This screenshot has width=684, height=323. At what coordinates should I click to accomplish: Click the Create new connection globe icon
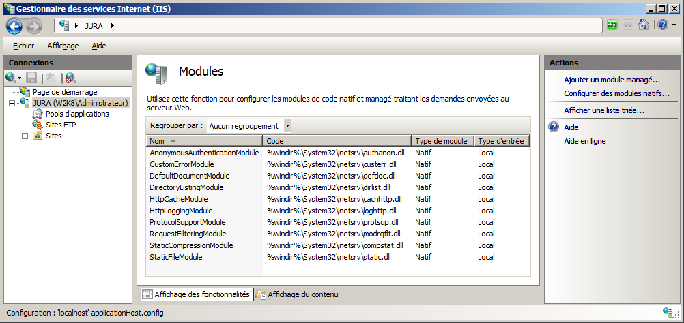point(12,78)
